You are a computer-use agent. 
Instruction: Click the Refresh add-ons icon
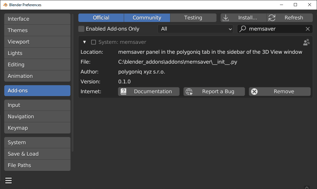pos(272,18)
